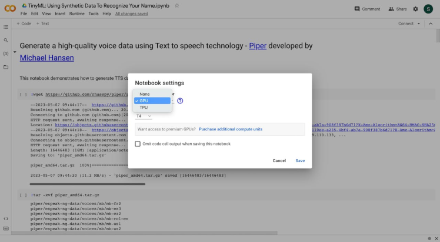Open the Connect options dropdown arrow
440x242 pixels.
(x=419, y=24)
